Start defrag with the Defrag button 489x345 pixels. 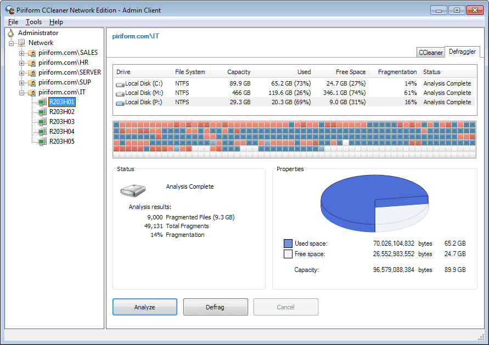(216, 307)
